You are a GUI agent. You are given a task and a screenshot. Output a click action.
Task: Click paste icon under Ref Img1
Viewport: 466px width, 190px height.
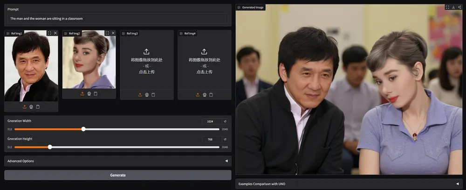pyautogui.click(x=37, y=107)
